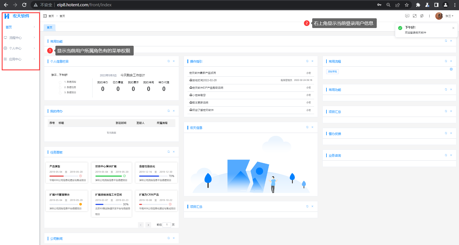Click the 流程审批 shortcut button

point(332,72)
